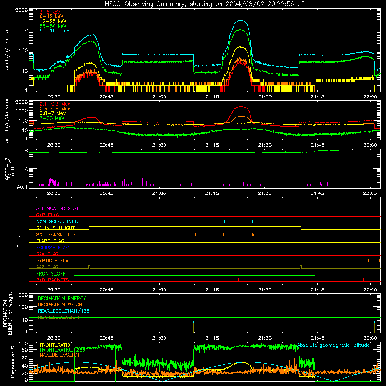This screenshot has width=386, height=386.
Task: Click the vertical Flags axis title
Action: point(20,241)
